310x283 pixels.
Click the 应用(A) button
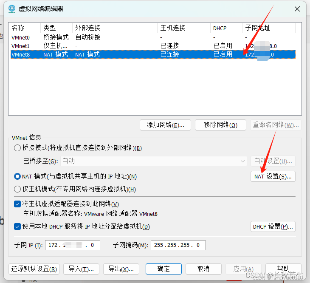click(x=243, y=269)
